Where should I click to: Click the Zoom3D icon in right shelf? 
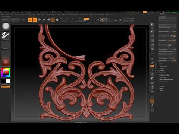(152, 83)
